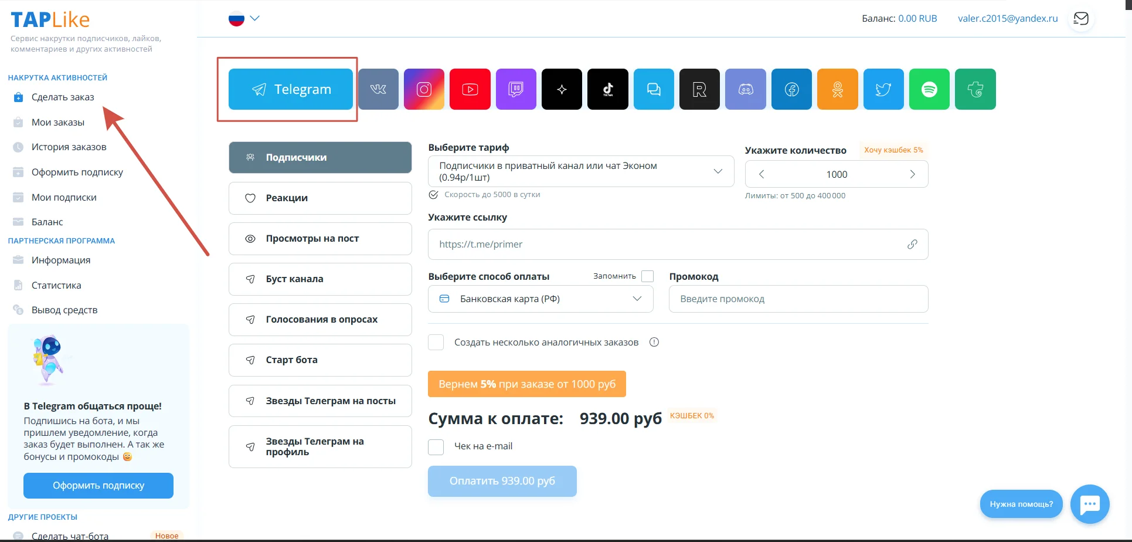
Task: Open the round live-chat bubble icon
Action: tap(1090, 504)
